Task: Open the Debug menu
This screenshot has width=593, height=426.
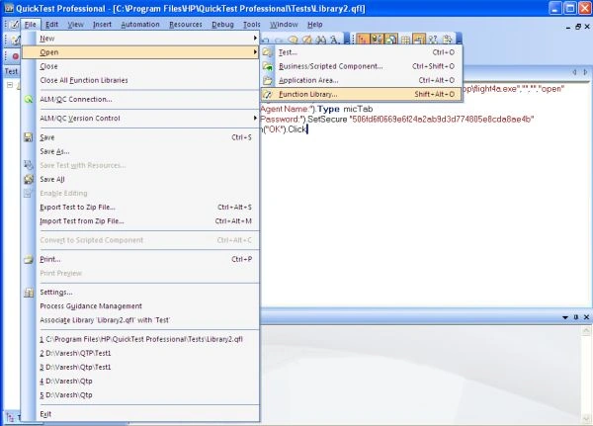Action: click(x=222, y=25)
